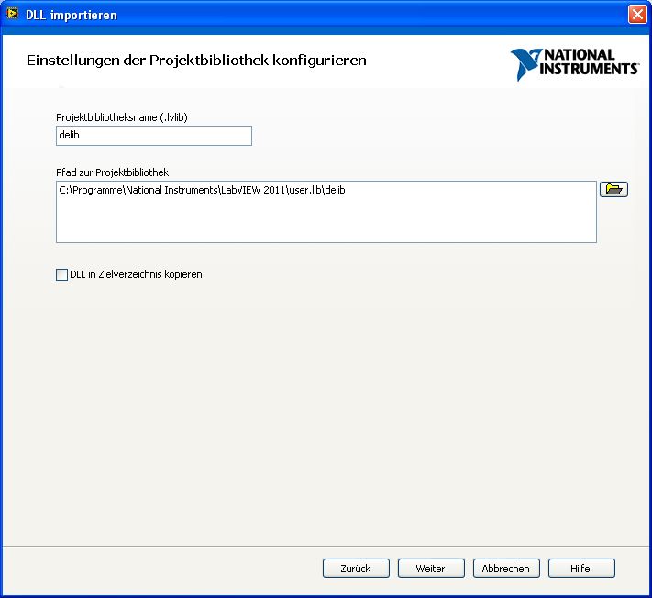Focus the Projektbibliotheksname input containing 'delib'
This screenshot has width=652, height=598.
pyautogui.click(x=153, y=136)
